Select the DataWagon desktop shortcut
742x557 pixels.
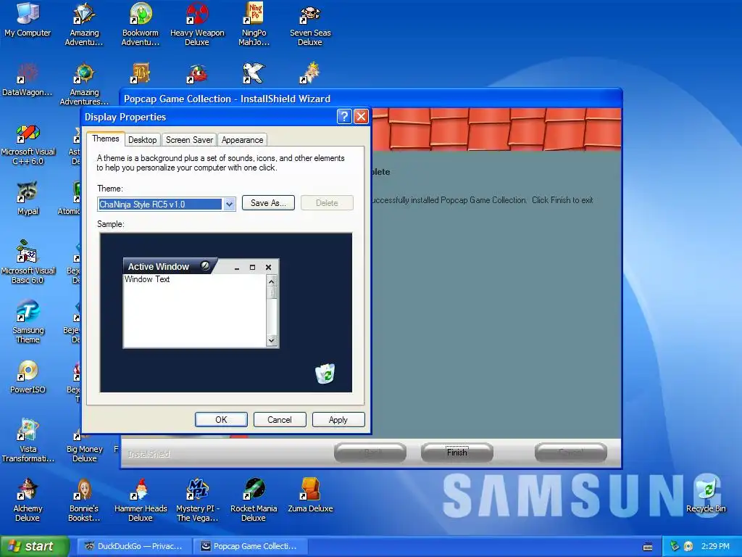pyautogui.click(x=28, y=80)
